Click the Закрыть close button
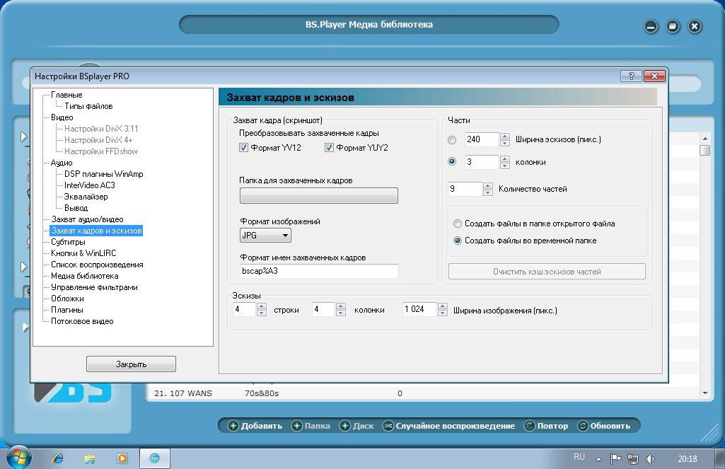This screenshot has height=469, width=725. (131, 364)
